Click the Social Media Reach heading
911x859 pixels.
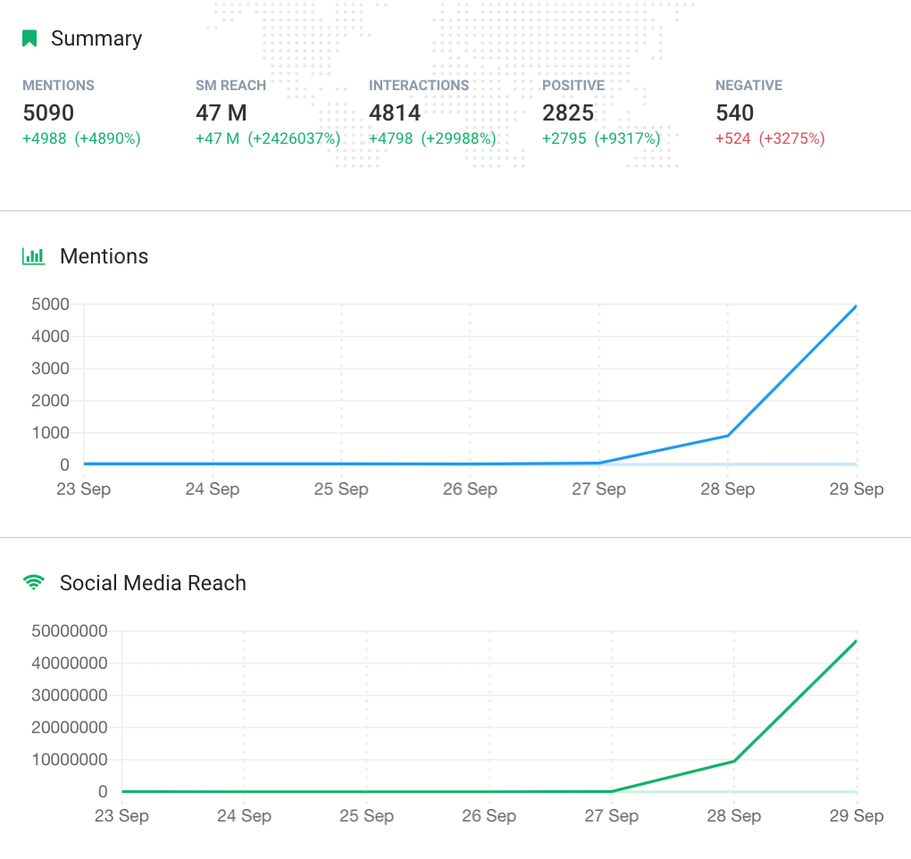pyautogui.click(x=153, y=582)
